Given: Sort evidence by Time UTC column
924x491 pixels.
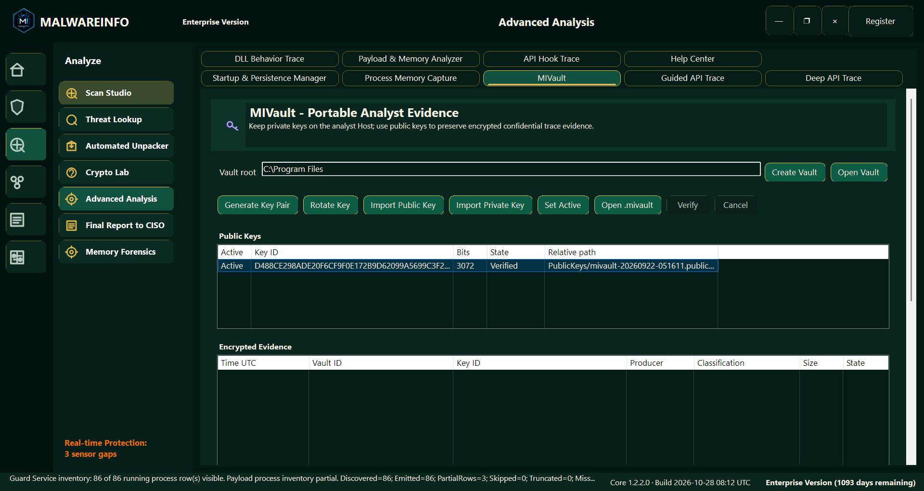Looking at the screenshot, I should click(263, 363).
